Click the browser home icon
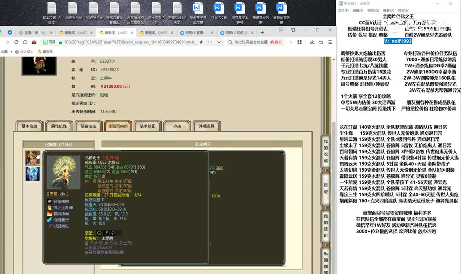Screen dimensions: 461x274 click(x=25, y=42)
